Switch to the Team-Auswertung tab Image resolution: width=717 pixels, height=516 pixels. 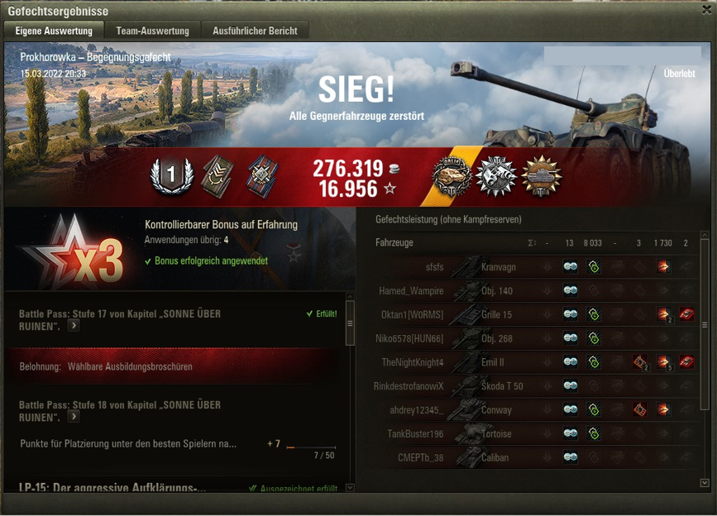pyautogui.click(x=152, y=31)
